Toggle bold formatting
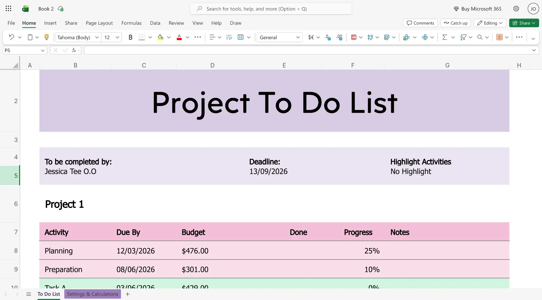The height and width of the screenshot is (300, 542). 130,37
